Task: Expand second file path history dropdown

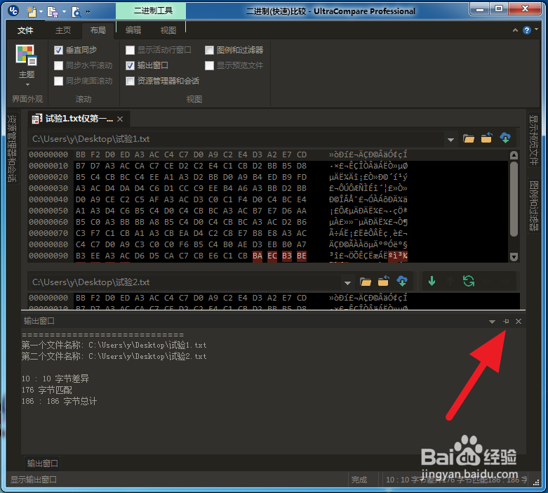Action: click(x=347, y=283)
